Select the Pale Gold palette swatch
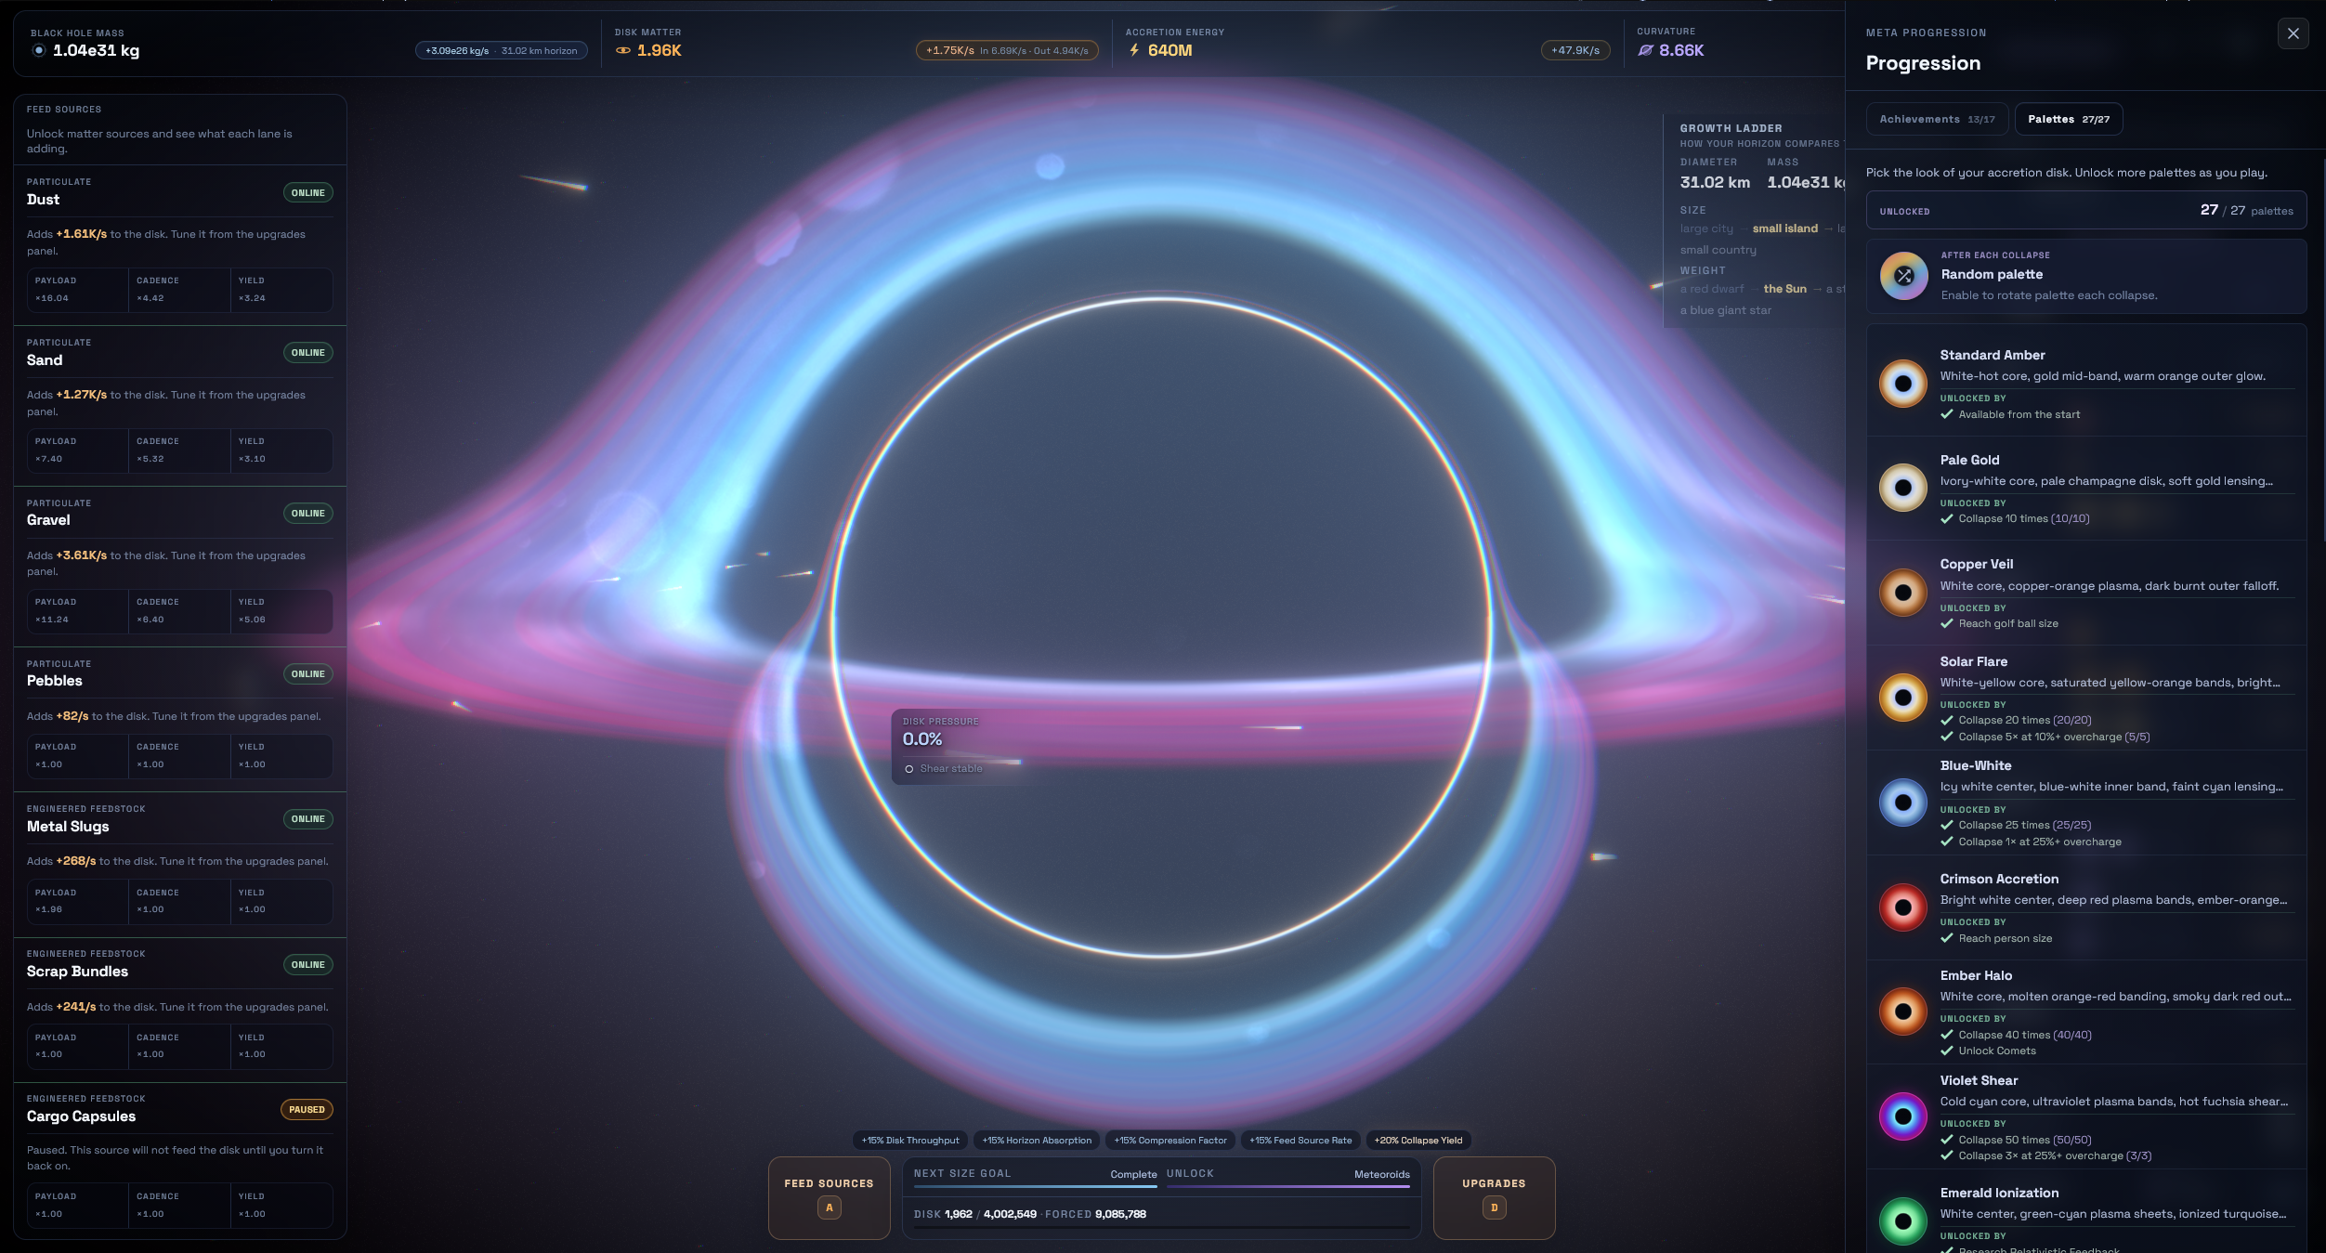 [x=1903, y=488]
